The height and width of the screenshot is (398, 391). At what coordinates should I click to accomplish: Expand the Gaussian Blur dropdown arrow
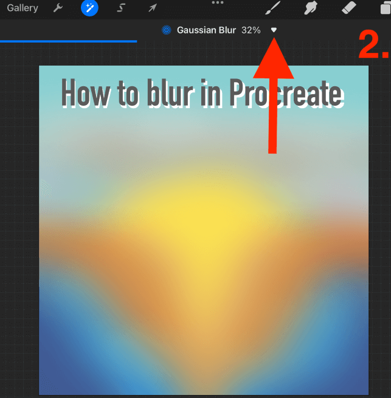click(274, 30)
